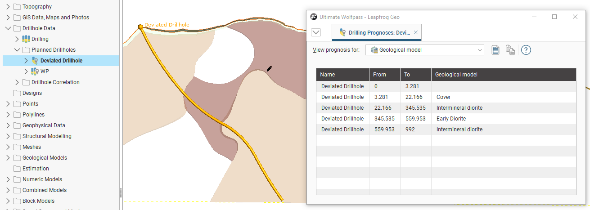Select Structural Modelling in the project tree
Screen dimensions: 590x210
[x=47, y=136]
